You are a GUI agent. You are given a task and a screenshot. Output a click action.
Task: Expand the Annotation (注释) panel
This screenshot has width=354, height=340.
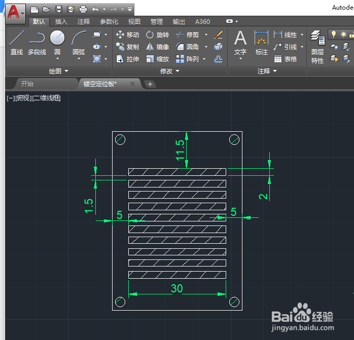pos(267,71)
